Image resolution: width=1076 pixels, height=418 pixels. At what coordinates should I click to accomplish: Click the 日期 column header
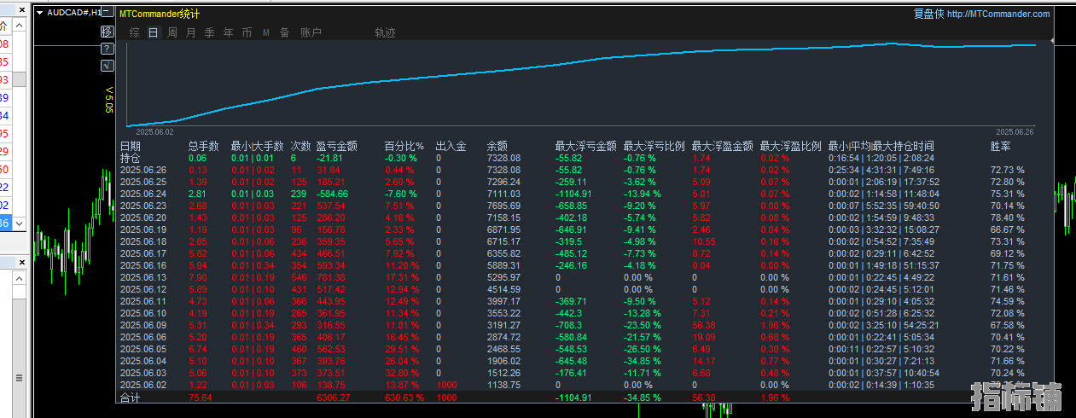[130, 146]
